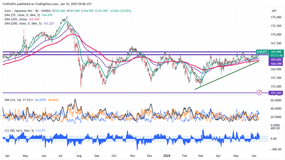
Task: Click the Nov label on time axis
Action: click(x=133, y=156)
